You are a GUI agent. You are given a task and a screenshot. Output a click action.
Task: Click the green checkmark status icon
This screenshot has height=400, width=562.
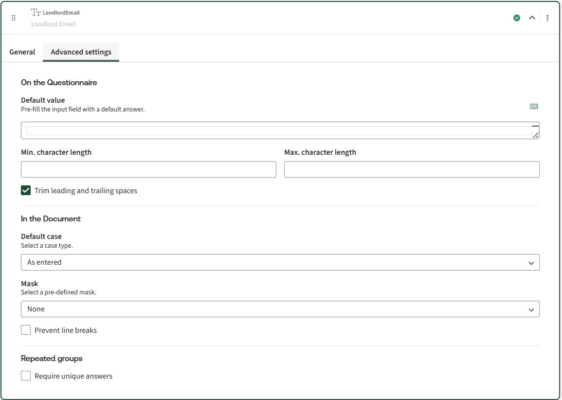point(517,18)
